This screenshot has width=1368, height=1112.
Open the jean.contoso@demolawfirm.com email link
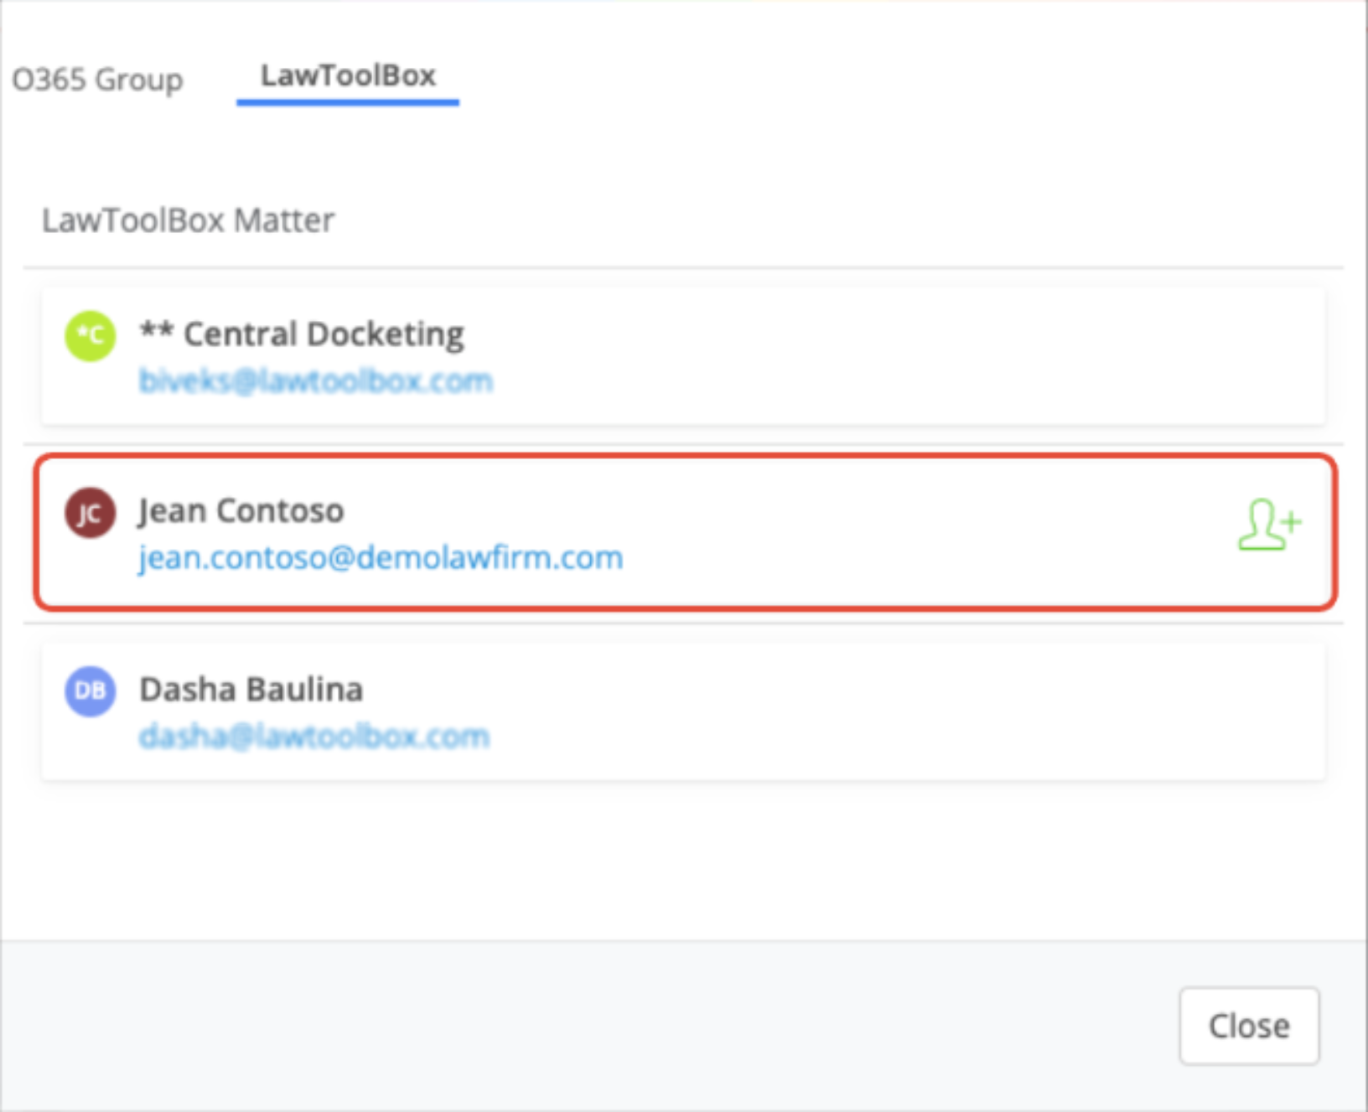(381, 557)
